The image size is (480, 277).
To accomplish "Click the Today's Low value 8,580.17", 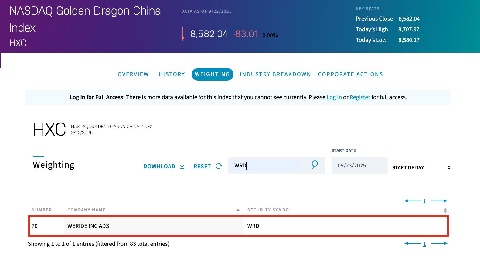I will pos(409,40).
